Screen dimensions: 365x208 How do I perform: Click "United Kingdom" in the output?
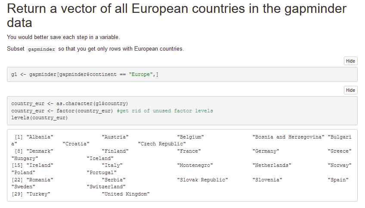(125, 194)
